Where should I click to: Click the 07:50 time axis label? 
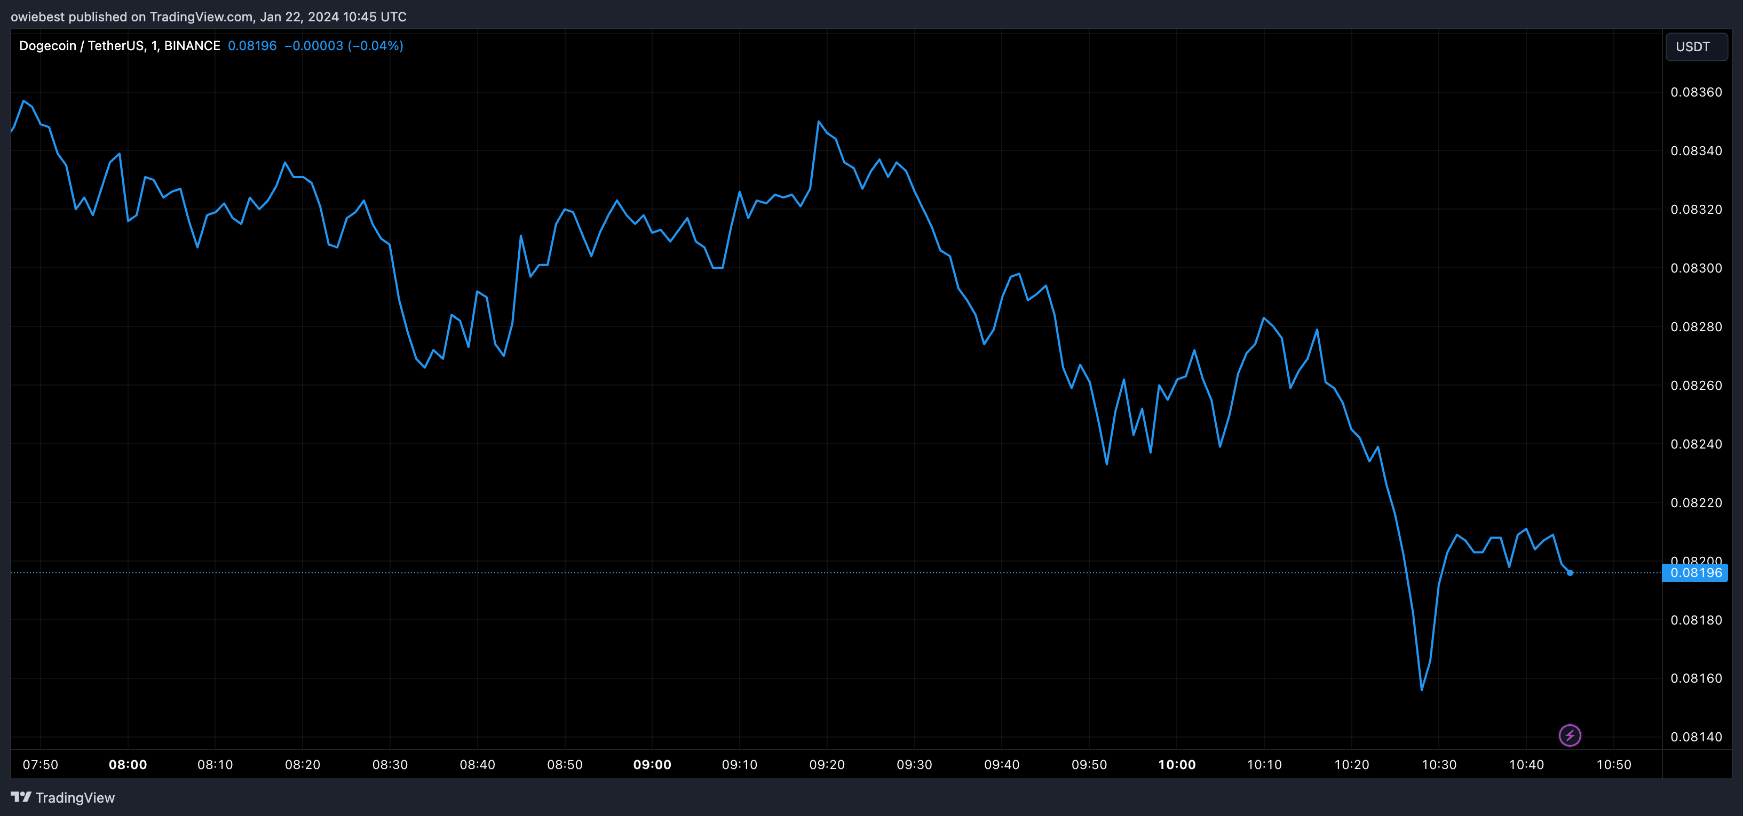pos(41,765)
